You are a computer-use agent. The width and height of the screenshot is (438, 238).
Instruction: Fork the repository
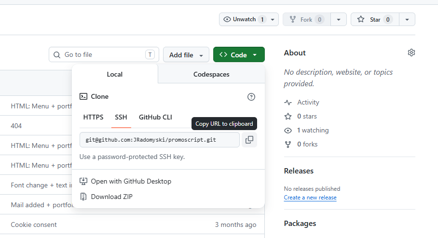click(x=306, y=20)
